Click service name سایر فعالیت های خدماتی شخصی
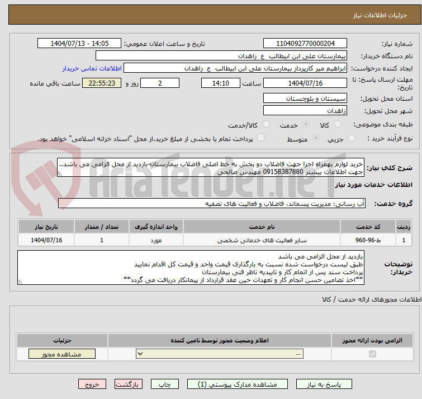 [262, 240]
